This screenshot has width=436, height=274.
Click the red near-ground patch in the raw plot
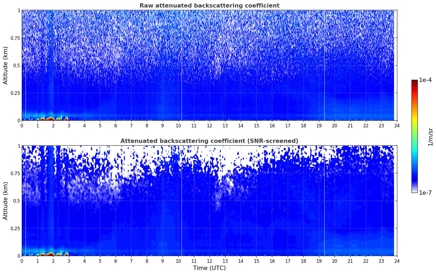pos(51,118)
